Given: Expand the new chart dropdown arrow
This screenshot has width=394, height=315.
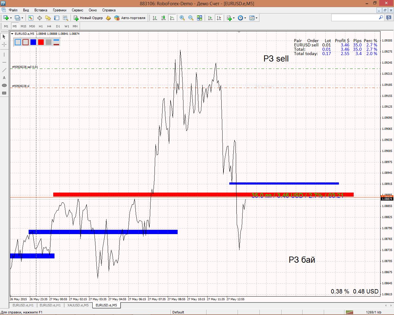Looking at the screenshot, I should pyautogui.click(x=11, y=18).
